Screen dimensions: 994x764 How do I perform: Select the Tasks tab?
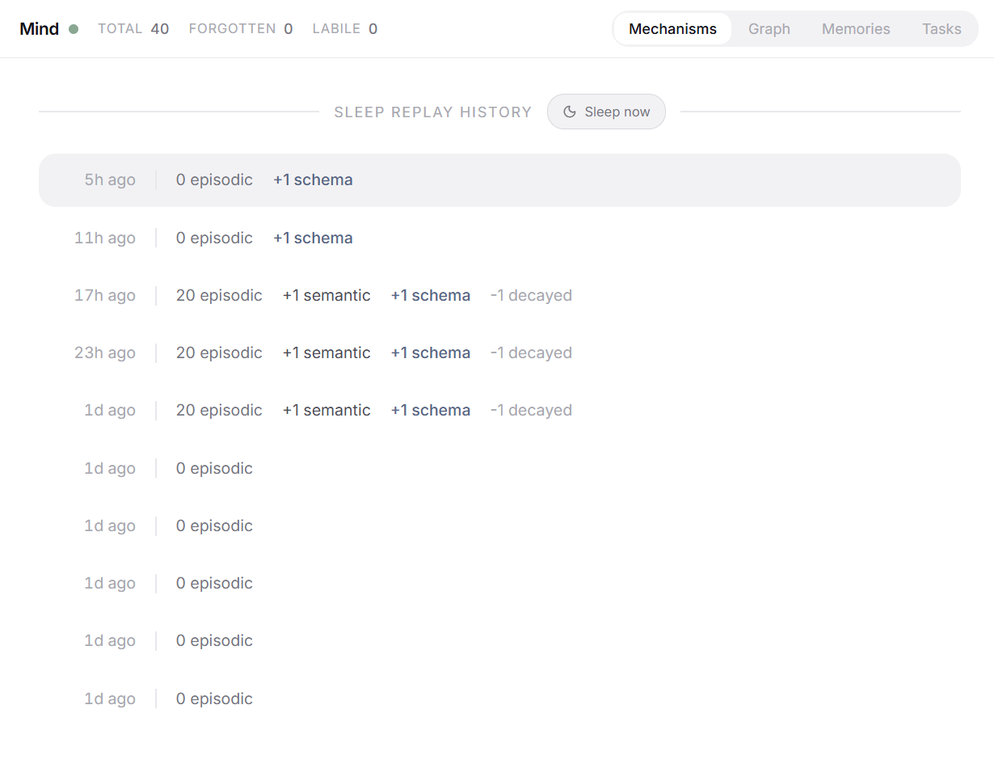click(x=941, y=29)
